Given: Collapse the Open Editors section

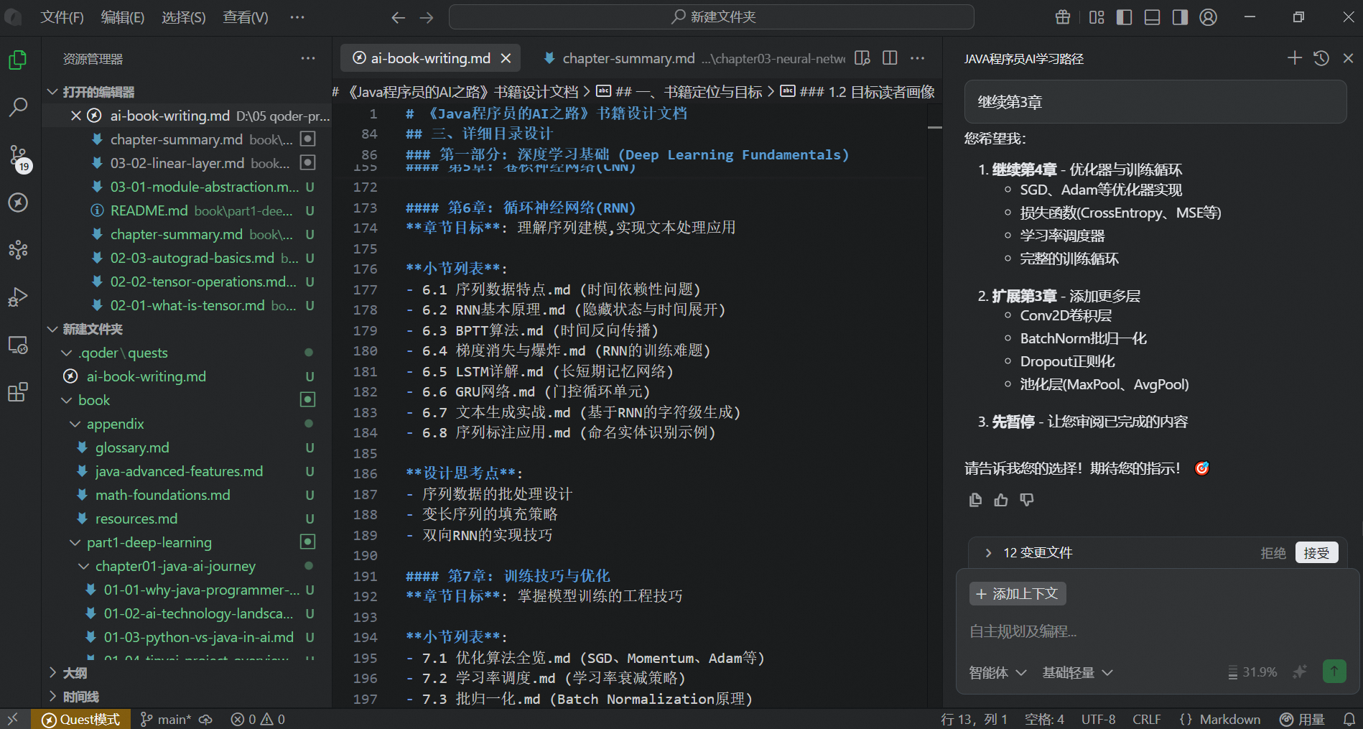Looking at the screenshot, I should point(52,92).
